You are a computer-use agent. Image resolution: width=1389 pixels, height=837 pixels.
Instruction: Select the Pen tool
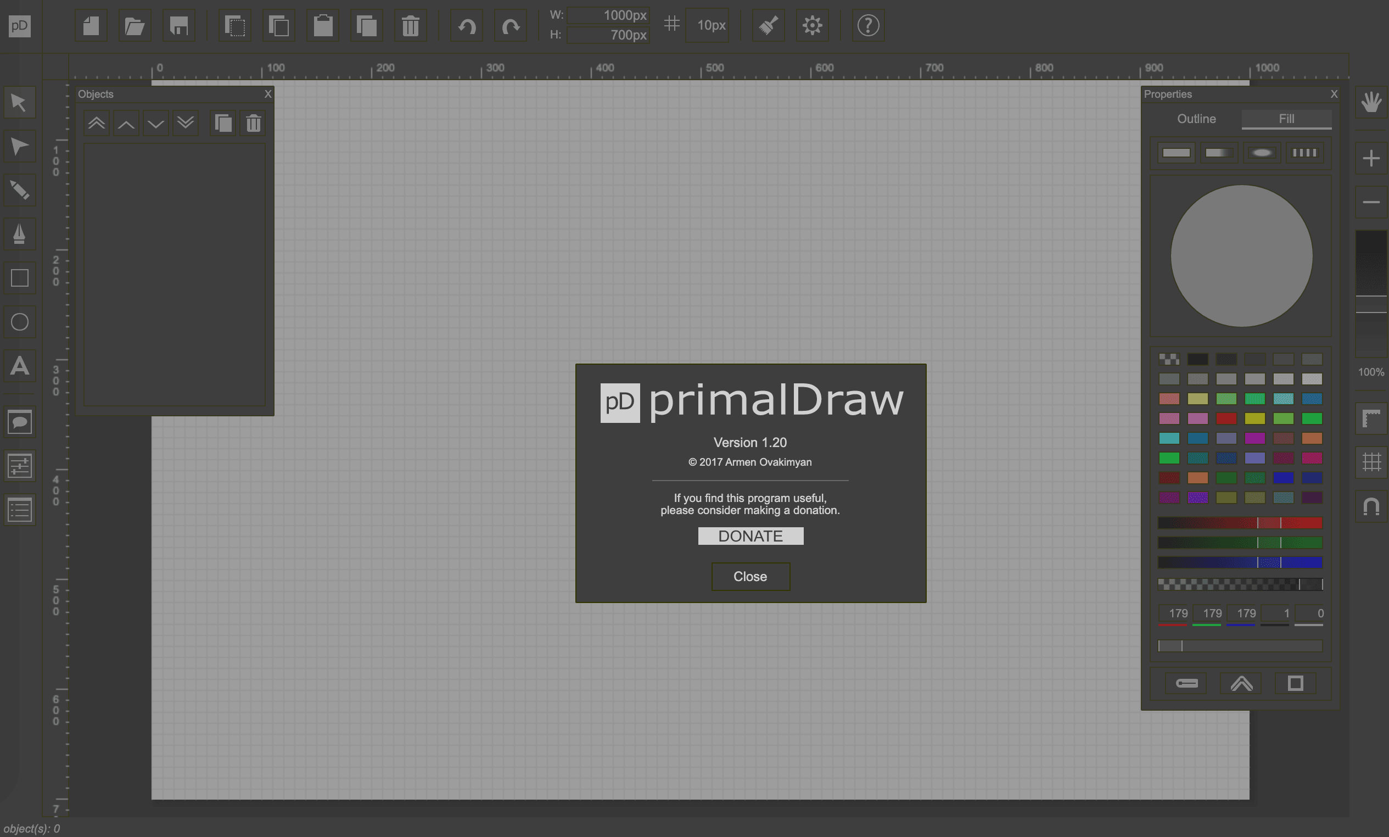[x=20, y=234]
